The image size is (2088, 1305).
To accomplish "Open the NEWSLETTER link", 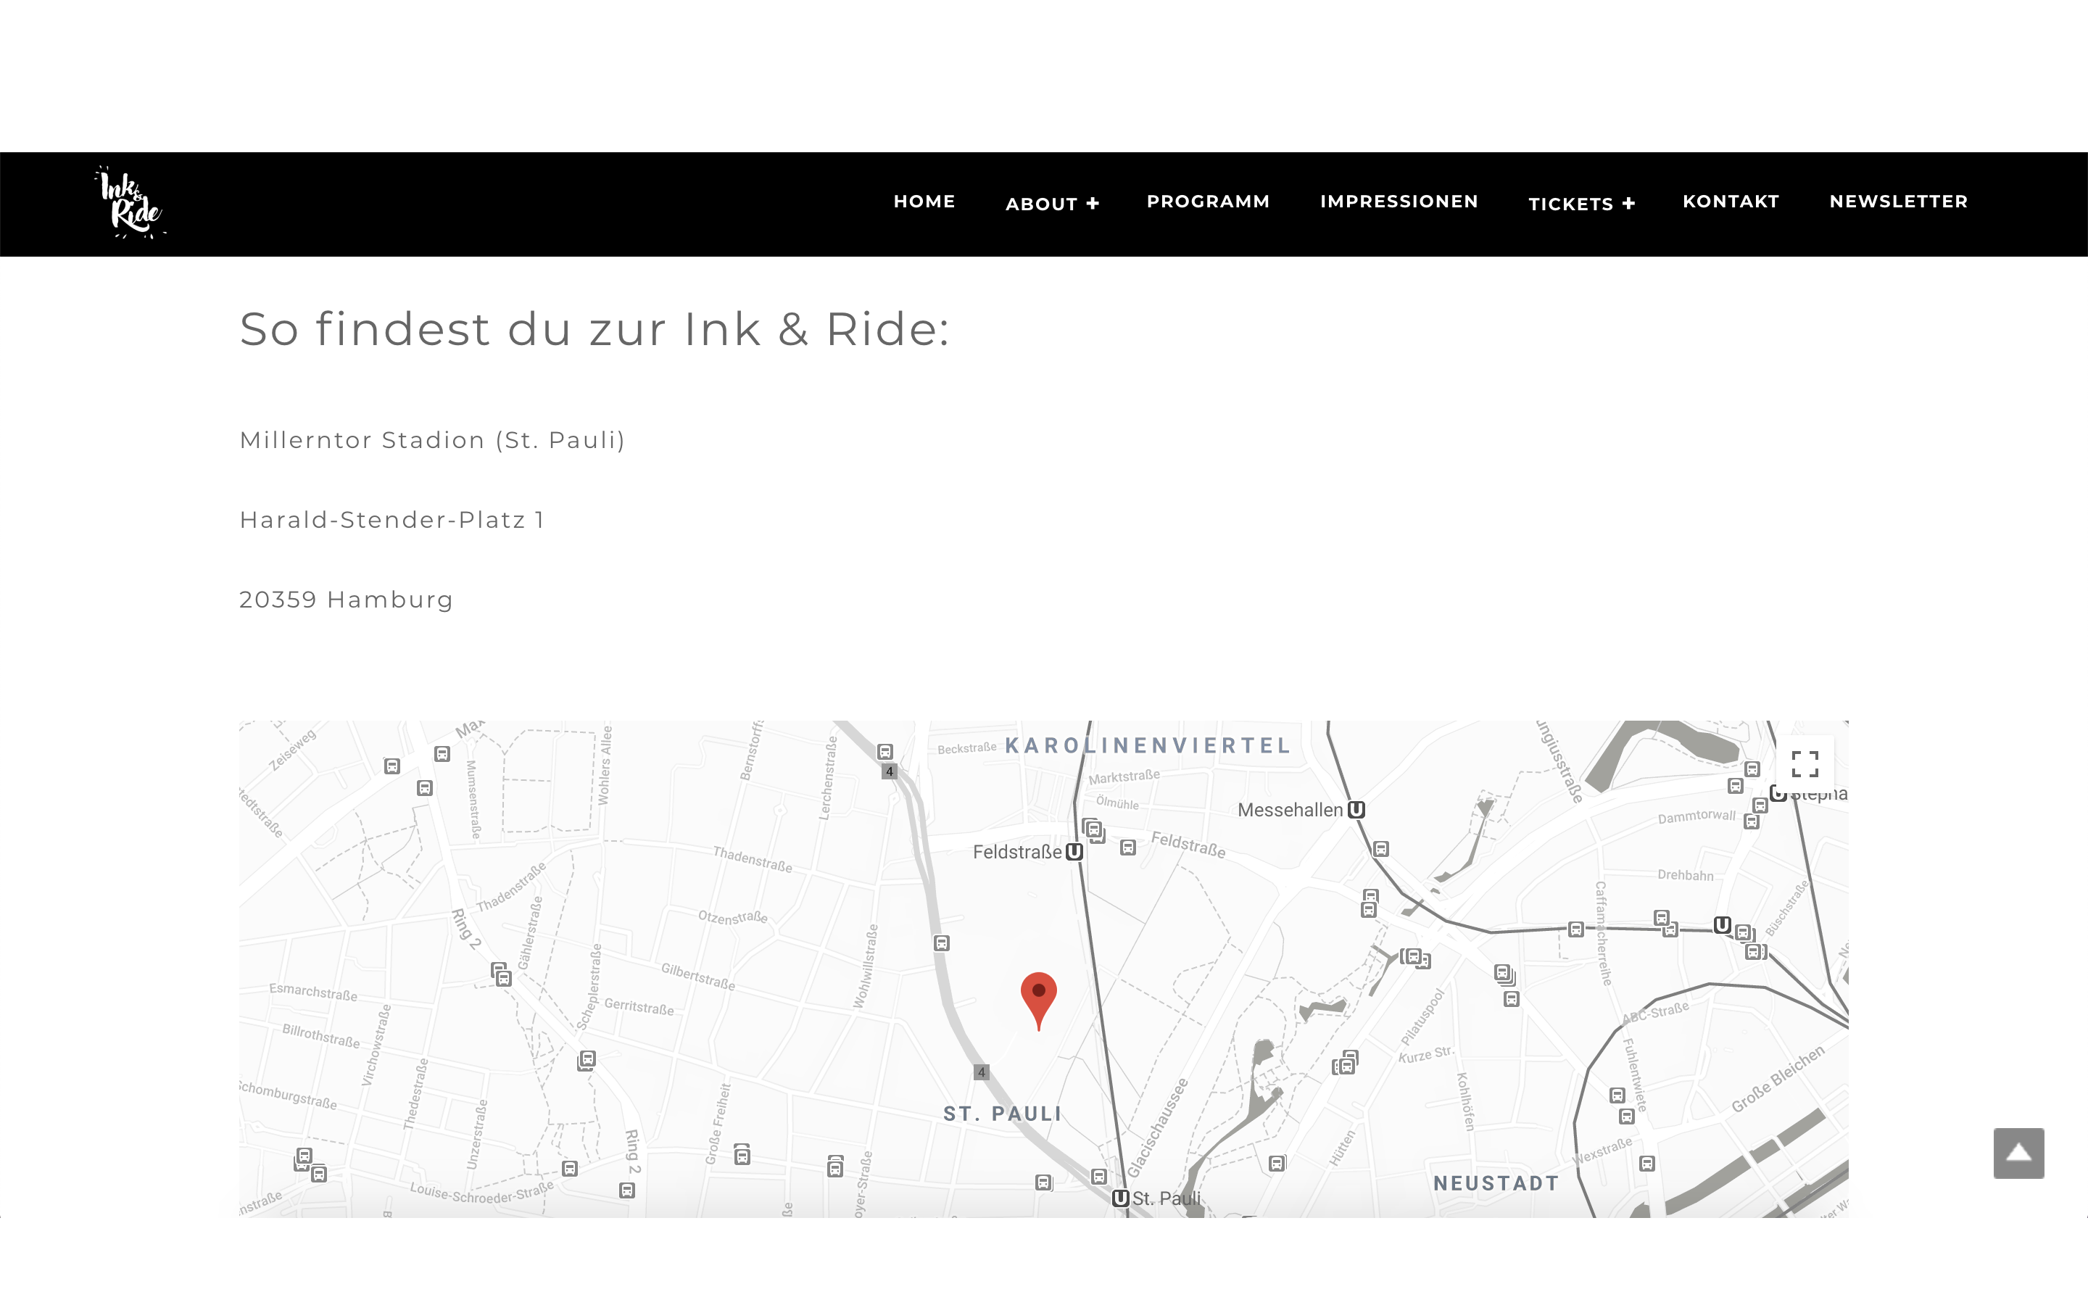I will point(1898,201).
